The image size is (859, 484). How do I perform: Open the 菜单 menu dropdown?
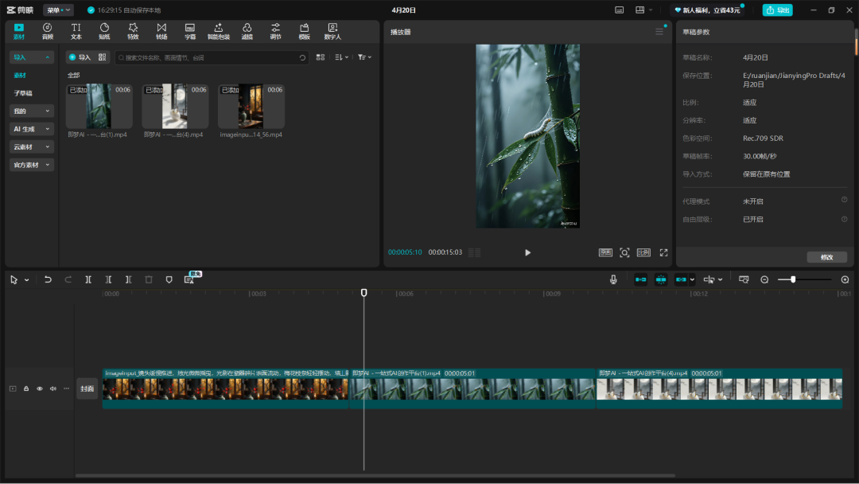57,10
